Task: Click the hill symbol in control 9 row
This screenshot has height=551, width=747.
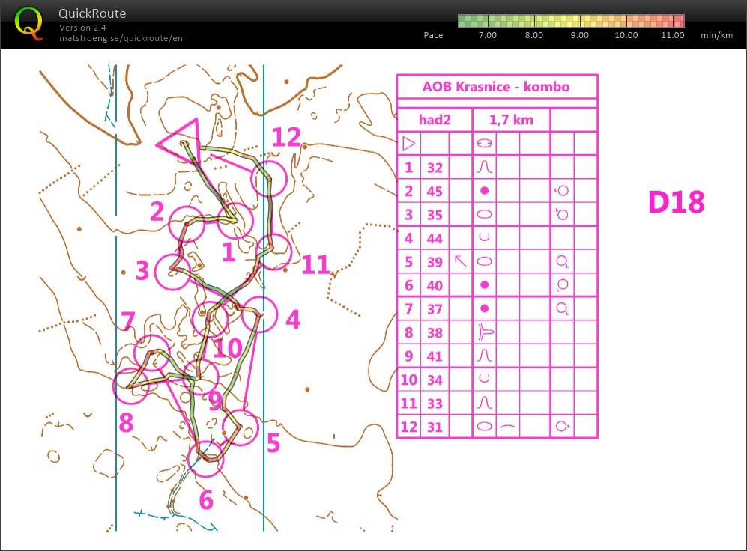Action: (484, 356)
